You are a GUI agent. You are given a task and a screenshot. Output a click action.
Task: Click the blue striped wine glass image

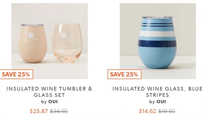pos(157,42)
